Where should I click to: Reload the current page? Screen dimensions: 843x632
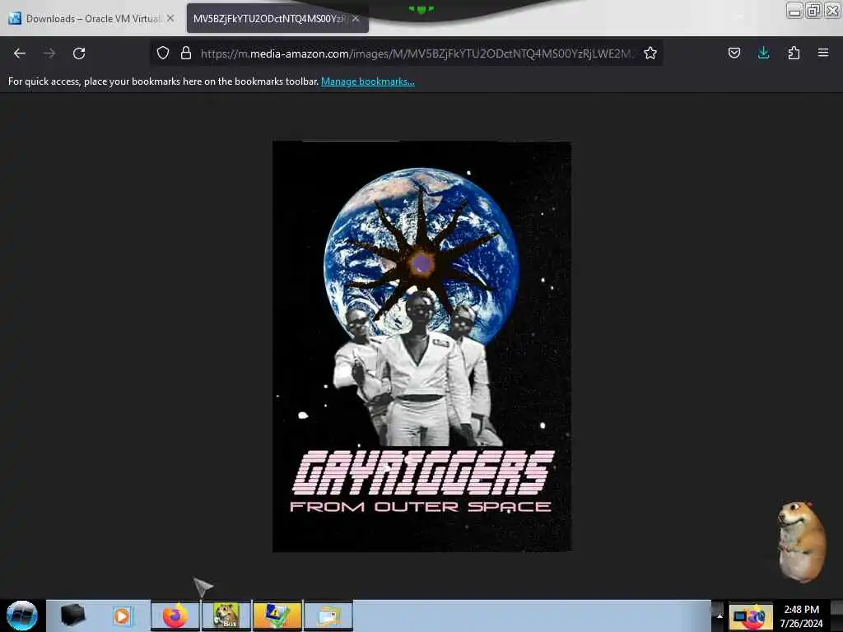79,53
